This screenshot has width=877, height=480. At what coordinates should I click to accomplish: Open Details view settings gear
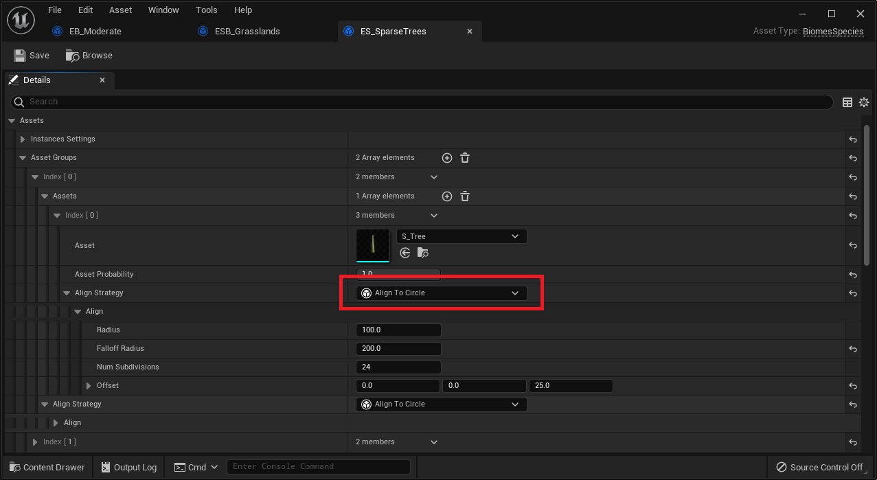pos(864,102)
